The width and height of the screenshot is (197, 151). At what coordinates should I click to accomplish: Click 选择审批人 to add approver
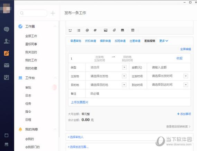(x=75, y=137)
